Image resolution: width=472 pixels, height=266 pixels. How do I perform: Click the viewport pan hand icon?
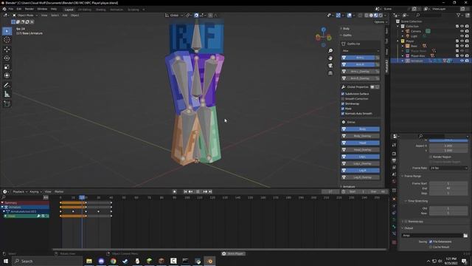click(x=330, y=58)
